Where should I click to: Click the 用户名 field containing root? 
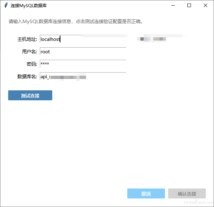83,52
